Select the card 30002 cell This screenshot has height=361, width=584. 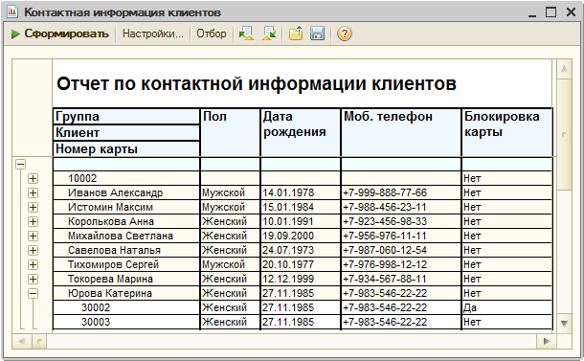click(126, 307)
